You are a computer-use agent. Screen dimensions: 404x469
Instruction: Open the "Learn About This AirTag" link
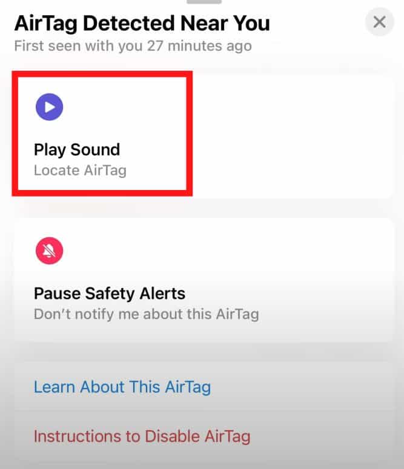[x=122, y=387]
